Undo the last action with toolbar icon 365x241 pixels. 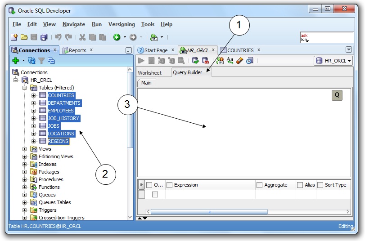(x=58, y=37)
